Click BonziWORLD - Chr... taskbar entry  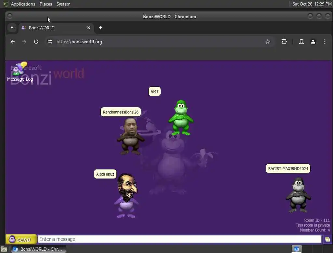[x=38, y=249]
